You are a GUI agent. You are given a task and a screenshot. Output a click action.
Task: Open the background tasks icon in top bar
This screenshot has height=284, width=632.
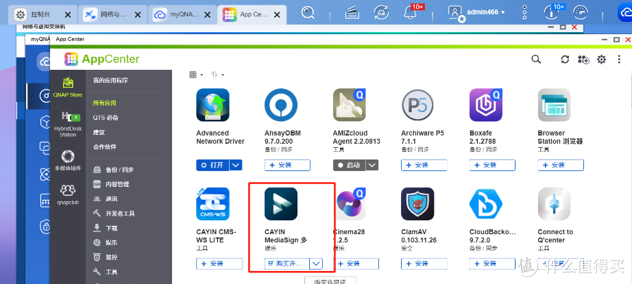[352, 12]
